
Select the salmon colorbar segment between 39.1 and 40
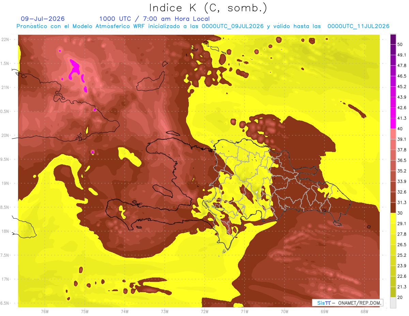pyautogui.click(x=393, y=134)
